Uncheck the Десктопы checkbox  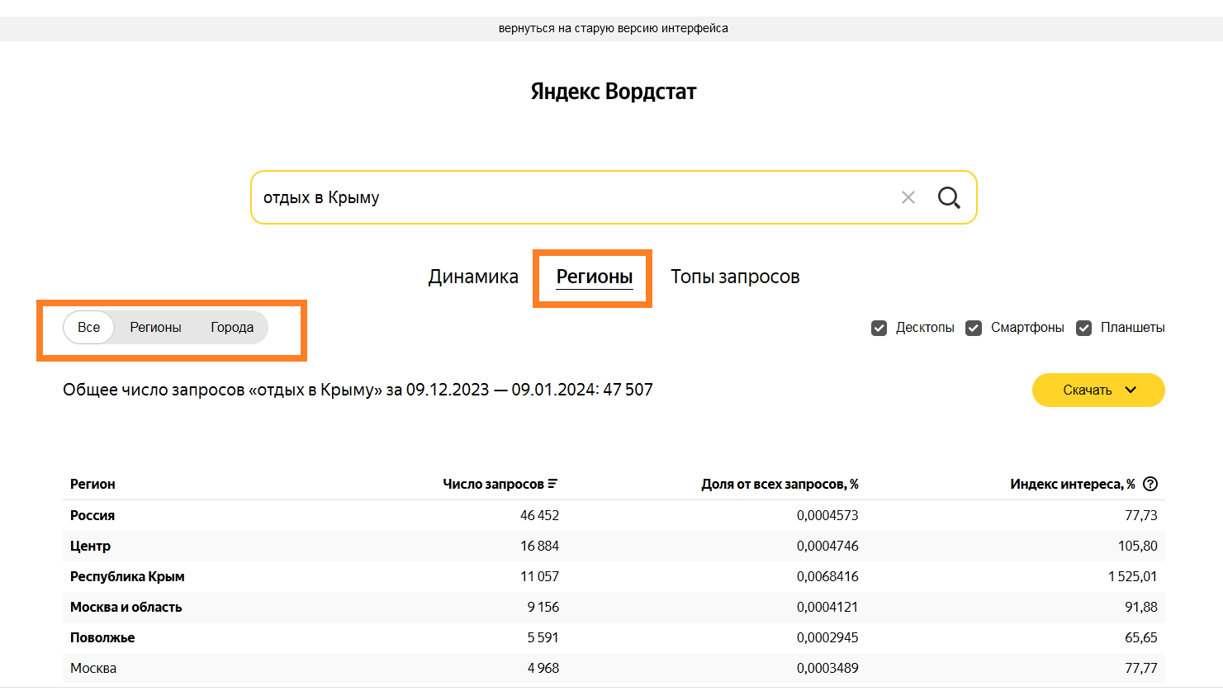pyautogui.click(x=879, y=328)
